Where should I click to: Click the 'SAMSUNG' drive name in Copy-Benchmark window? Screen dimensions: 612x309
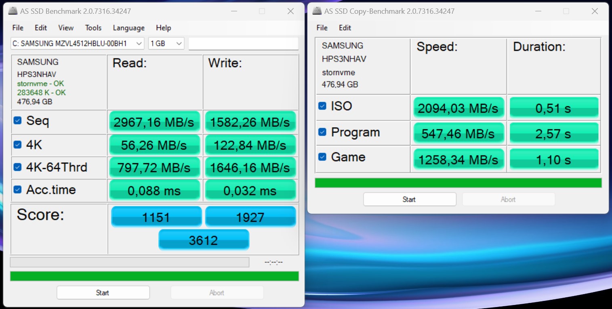coord(343,46)
